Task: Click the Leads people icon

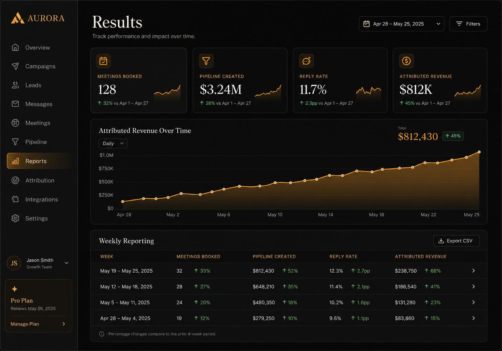Action: (x=15, y=85)
